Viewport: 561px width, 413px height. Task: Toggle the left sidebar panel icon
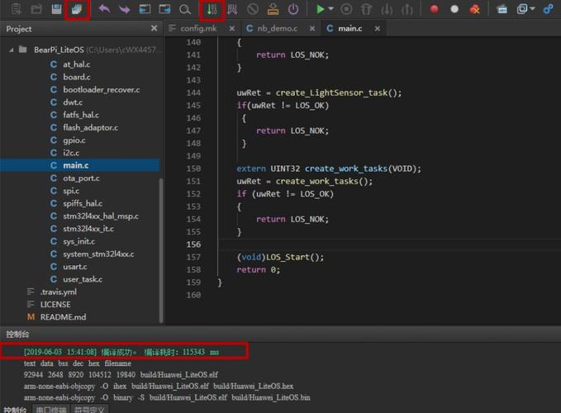click(x=145, y=9)
